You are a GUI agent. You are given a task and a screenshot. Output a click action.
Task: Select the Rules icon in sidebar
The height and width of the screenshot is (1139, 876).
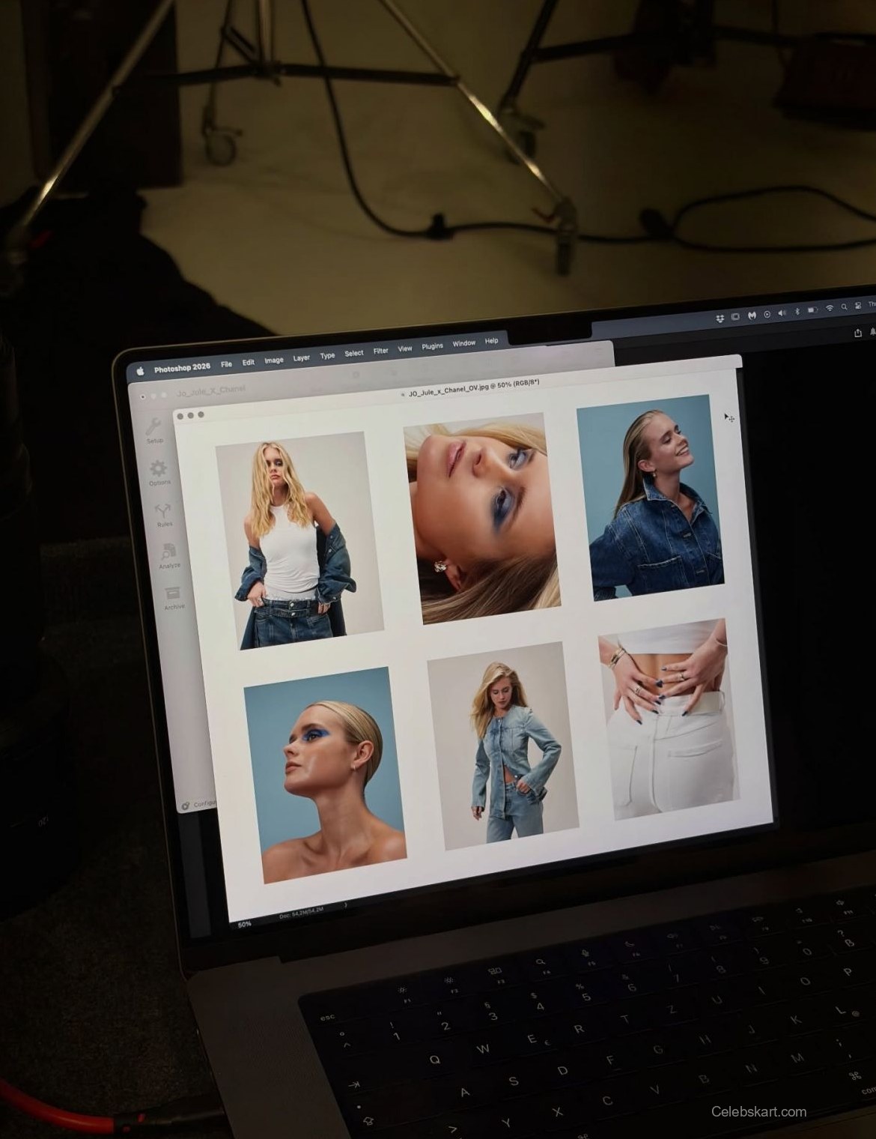coord(163,513)
